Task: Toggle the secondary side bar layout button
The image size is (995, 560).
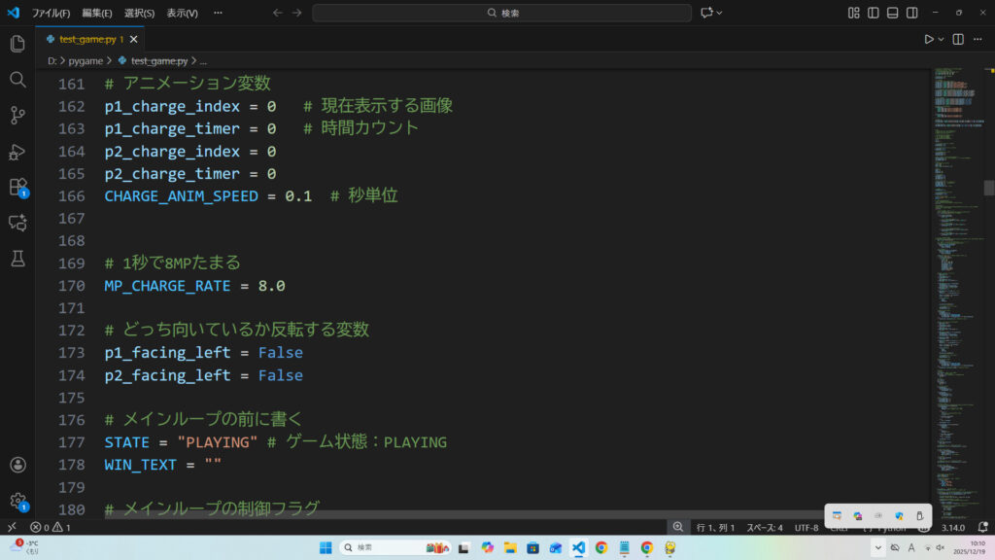Action: tap(912, 13)
